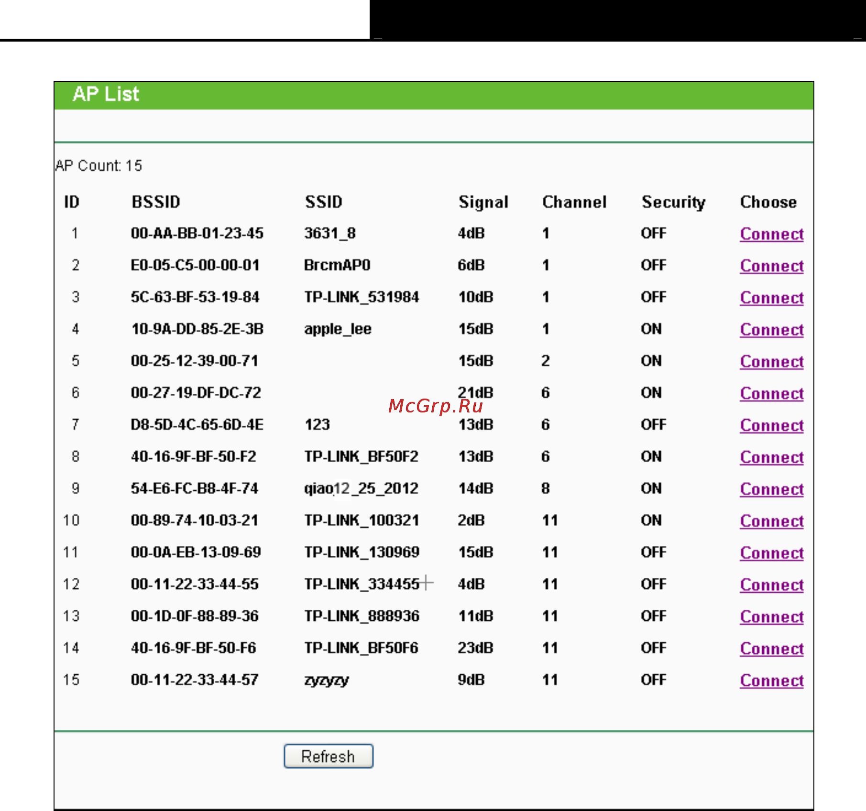This screenshot has height=811, width=866.
Task: Click channel value 8
Action: [546, 488]
